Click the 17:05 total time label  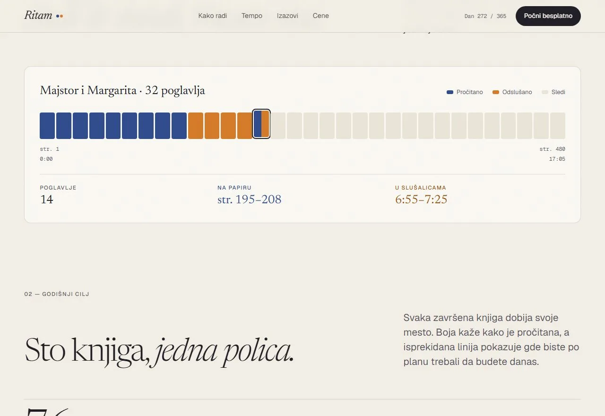557,159
